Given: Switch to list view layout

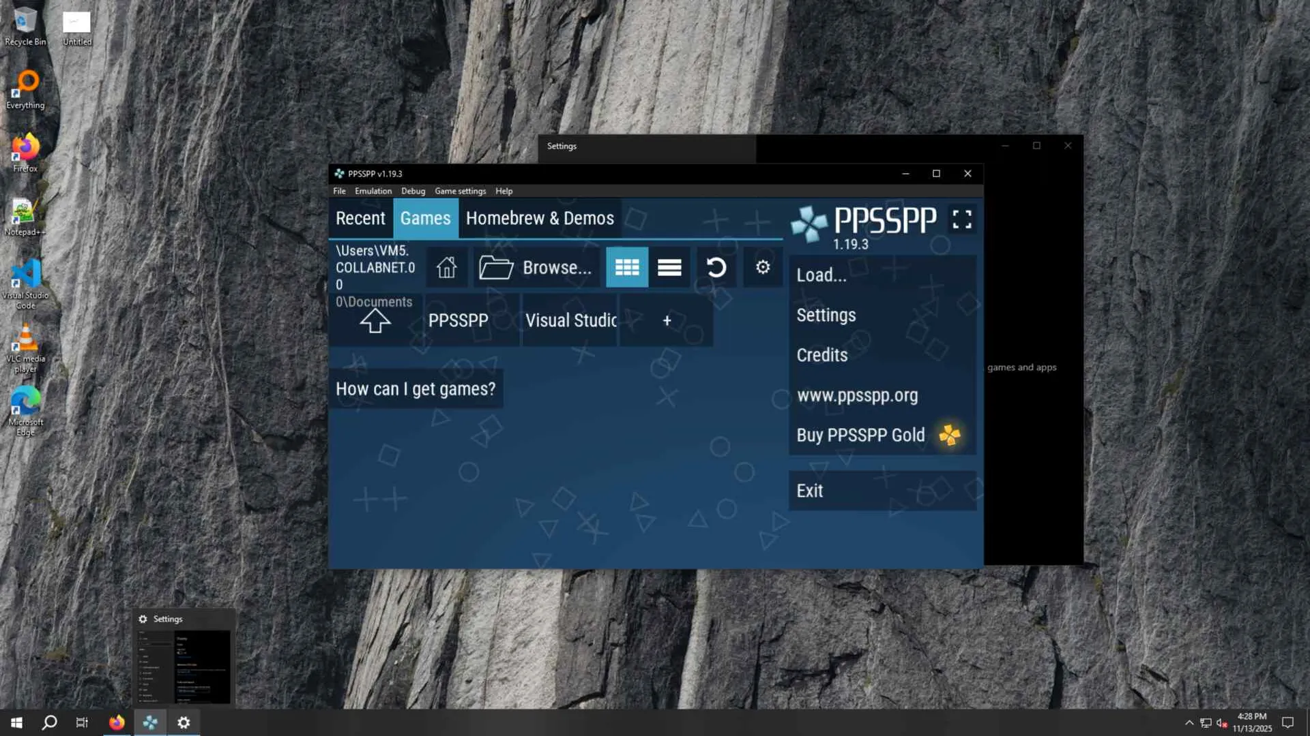Looking at the screenshot, I should [669, 268].
